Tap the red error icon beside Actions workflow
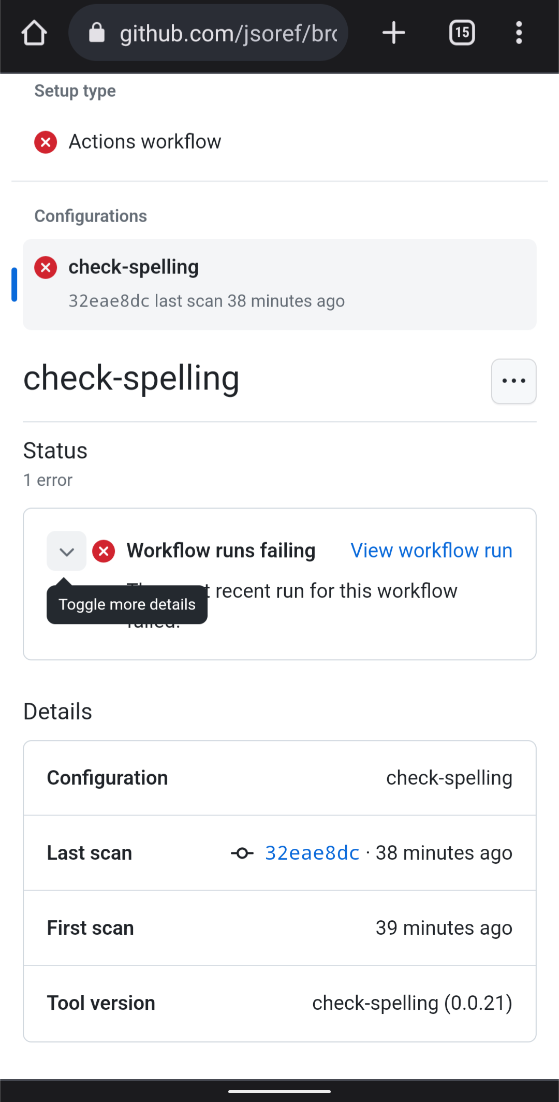The height and width of the screenshot is (1102, 559). point(46,142)
